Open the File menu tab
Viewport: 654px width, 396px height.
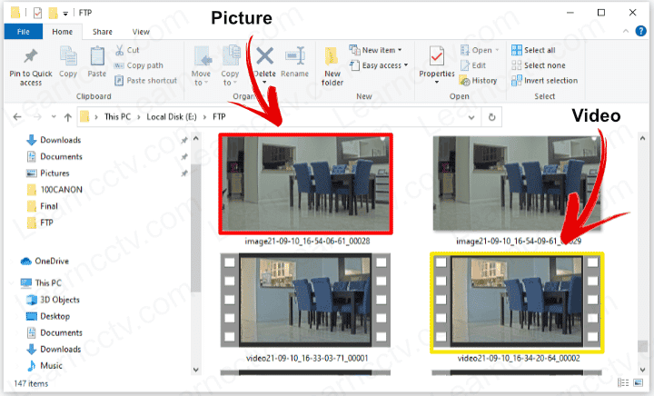(x=23, y=32)
